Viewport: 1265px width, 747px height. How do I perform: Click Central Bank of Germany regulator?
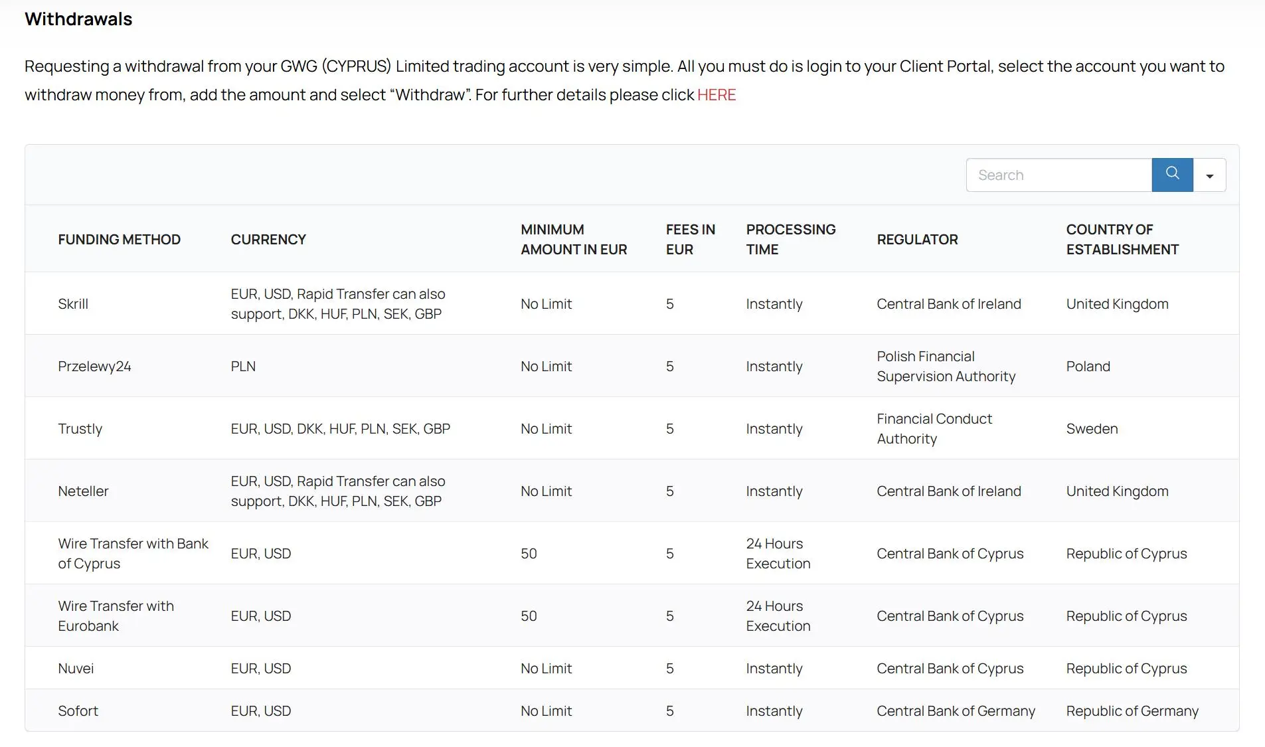pyautogui.click(x=956, y=710)
